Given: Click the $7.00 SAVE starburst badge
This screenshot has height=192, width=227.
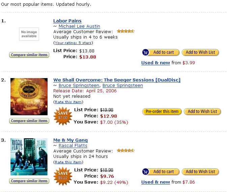Looking at the screenshot, I should (x=63, y=116).
